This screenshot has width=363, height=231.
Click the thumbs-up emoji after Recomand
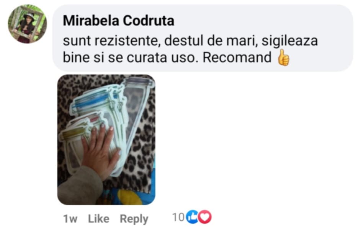pyautogui.click(x=283, y=58)
